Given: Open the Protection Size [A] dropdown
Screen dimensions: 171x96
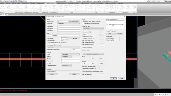Looking at the screenshot, I should coord(67,57).
